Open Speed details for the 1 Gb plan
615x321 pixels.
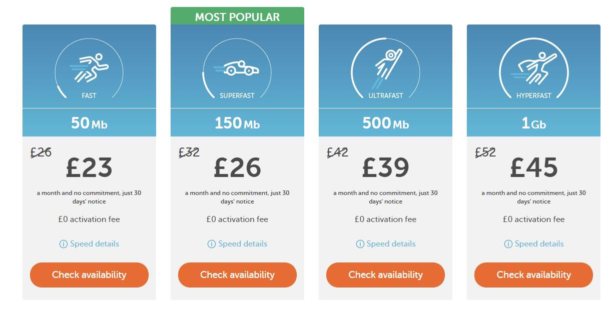coord(539,244)
